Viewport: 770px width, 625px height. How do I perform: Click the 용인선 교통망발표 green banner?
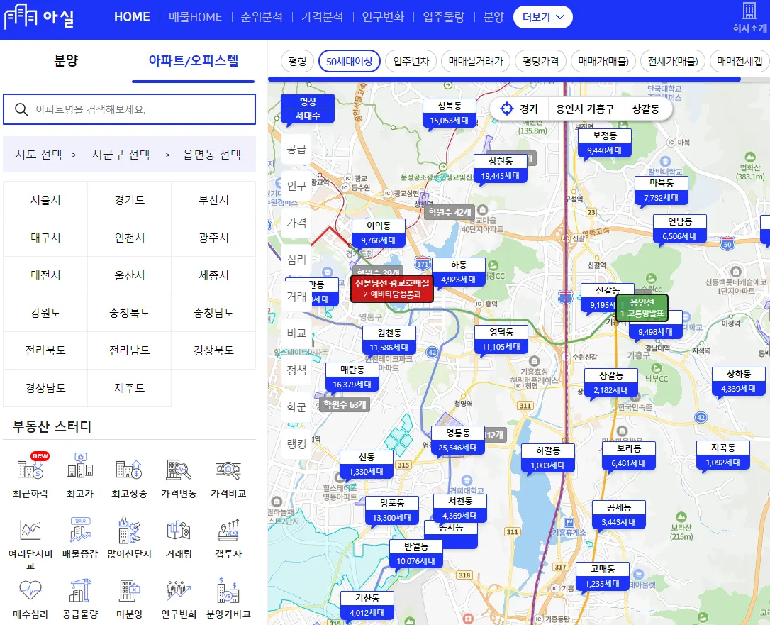[x=642, y=308]
